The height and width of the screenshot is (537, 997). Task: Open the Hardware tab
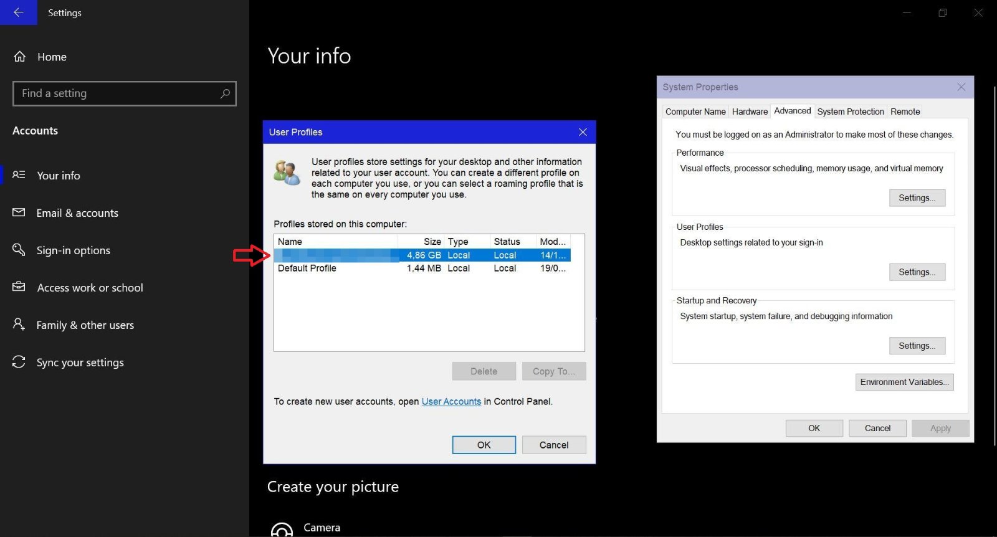pyautogui.click(x=750, y=112)
